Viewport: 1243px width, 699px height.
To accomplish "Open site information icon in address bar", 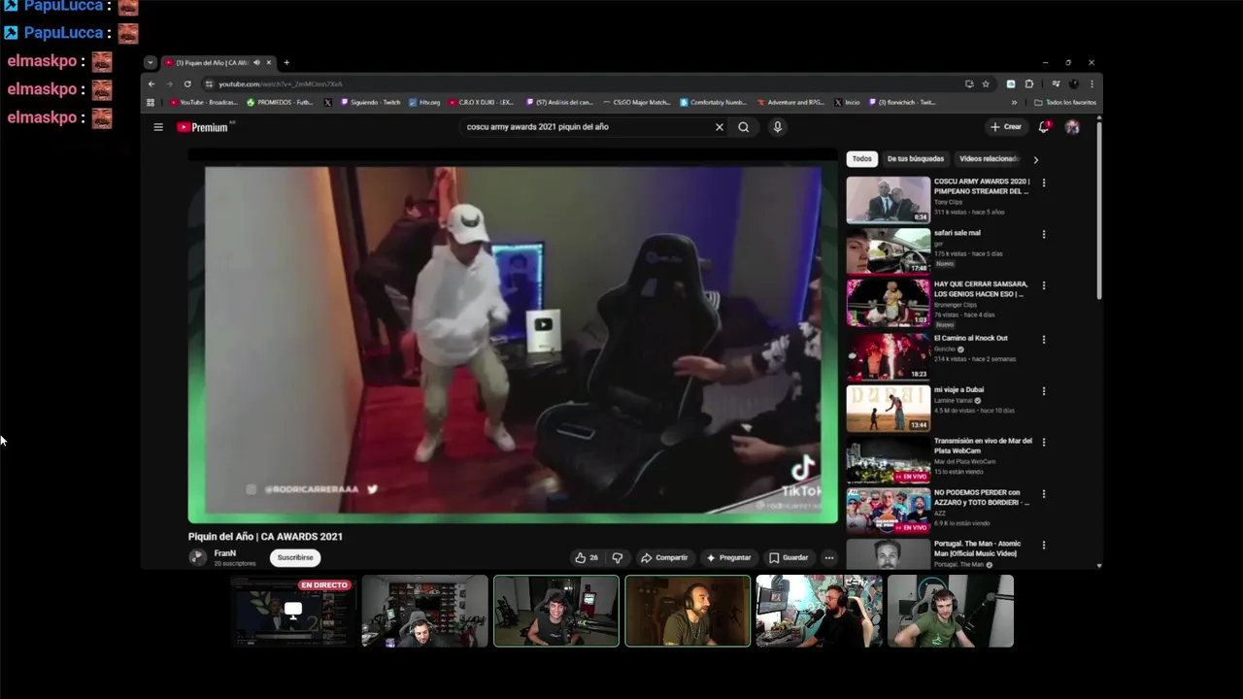I will (x=209, y=84).
